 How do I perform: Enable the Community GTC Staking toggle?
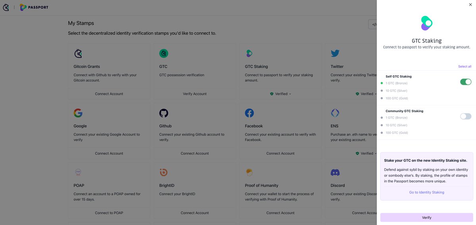466,116
